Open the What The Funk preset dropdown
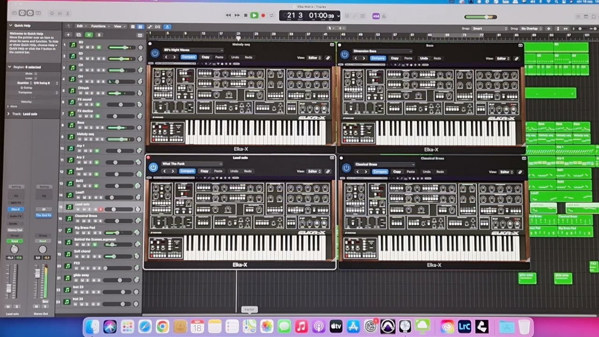 191,164
